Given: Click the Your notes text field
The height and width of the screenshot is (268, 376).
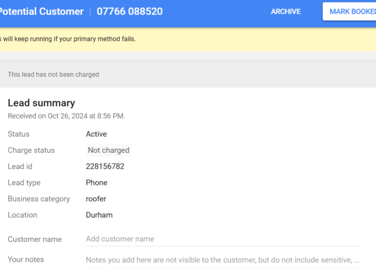Looking at the screenshot, I should tap(223, 260).
